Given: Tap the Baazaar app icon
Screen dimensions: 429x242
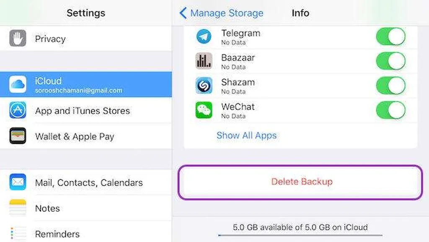Looking at the screenshot, I should (204, 61).
